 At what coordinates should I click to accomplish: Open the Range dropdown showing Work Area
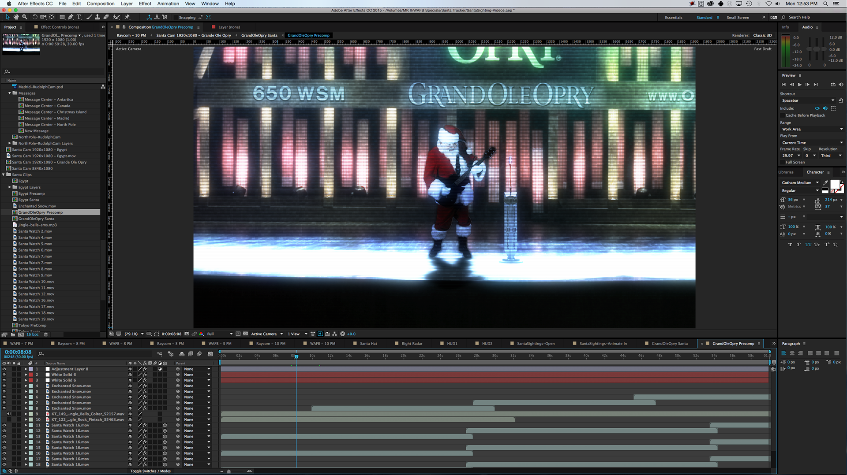click(x=812, y=129)
